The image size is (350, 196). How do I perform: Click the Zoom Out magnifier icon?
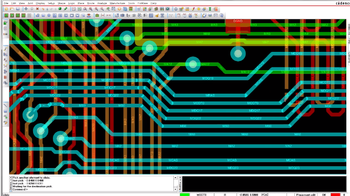tap(102, 9)
